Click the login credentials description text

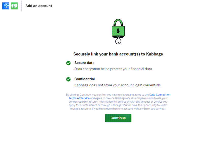point(118,85)
